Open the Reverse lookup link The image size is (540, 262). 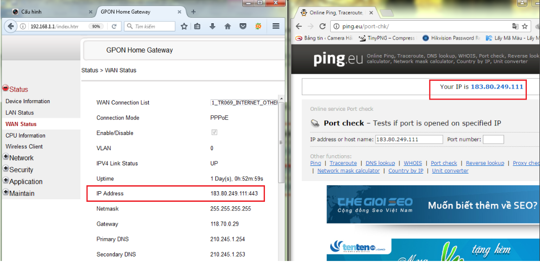pyautogui.click(x=485, y=163)
